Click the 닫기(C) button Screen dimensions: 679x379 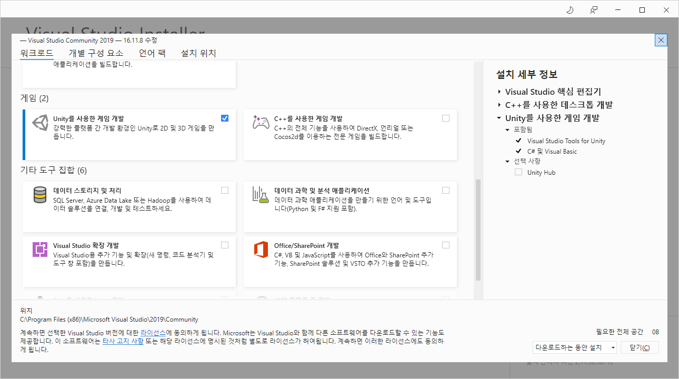[640, 347]
